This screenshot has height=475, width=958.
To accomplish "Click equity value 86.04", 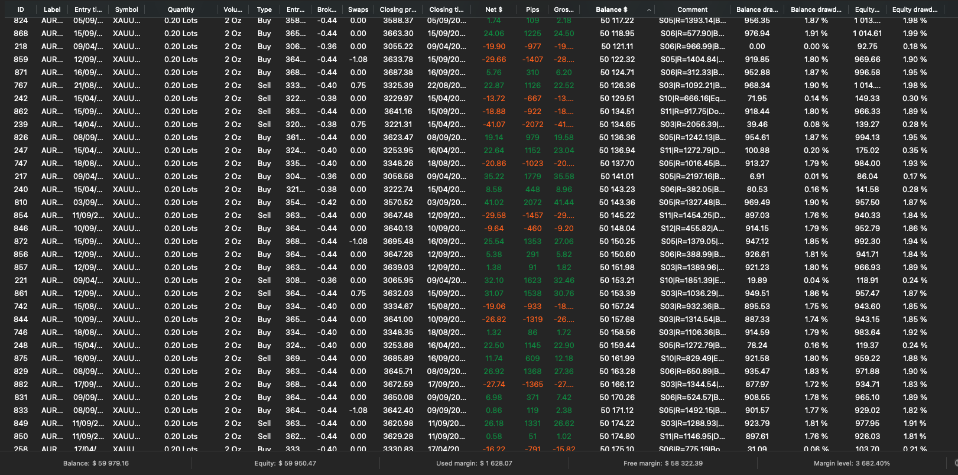I will (868, 177).
